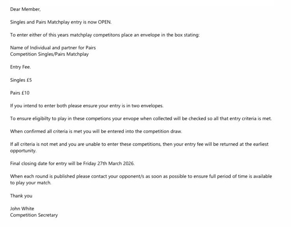The height and width of the screenshot is (227, 291).
Task: Click the "Dear Member," greeting line
Action: point(25,9)
